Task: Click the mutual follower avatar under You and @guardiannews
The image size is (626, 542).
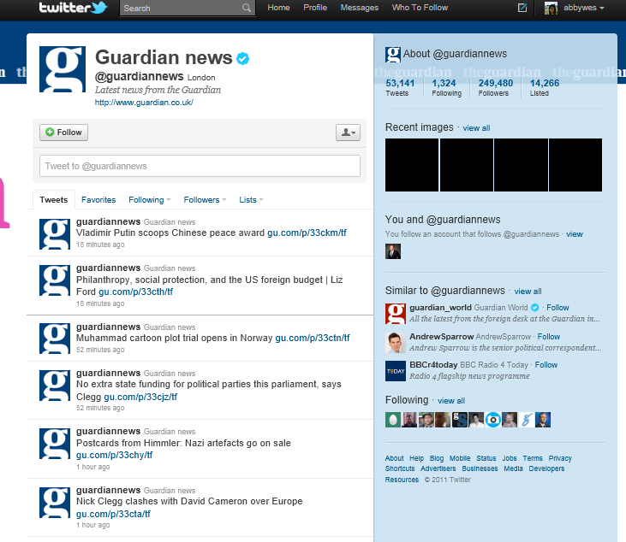Action: click(393, 251)
